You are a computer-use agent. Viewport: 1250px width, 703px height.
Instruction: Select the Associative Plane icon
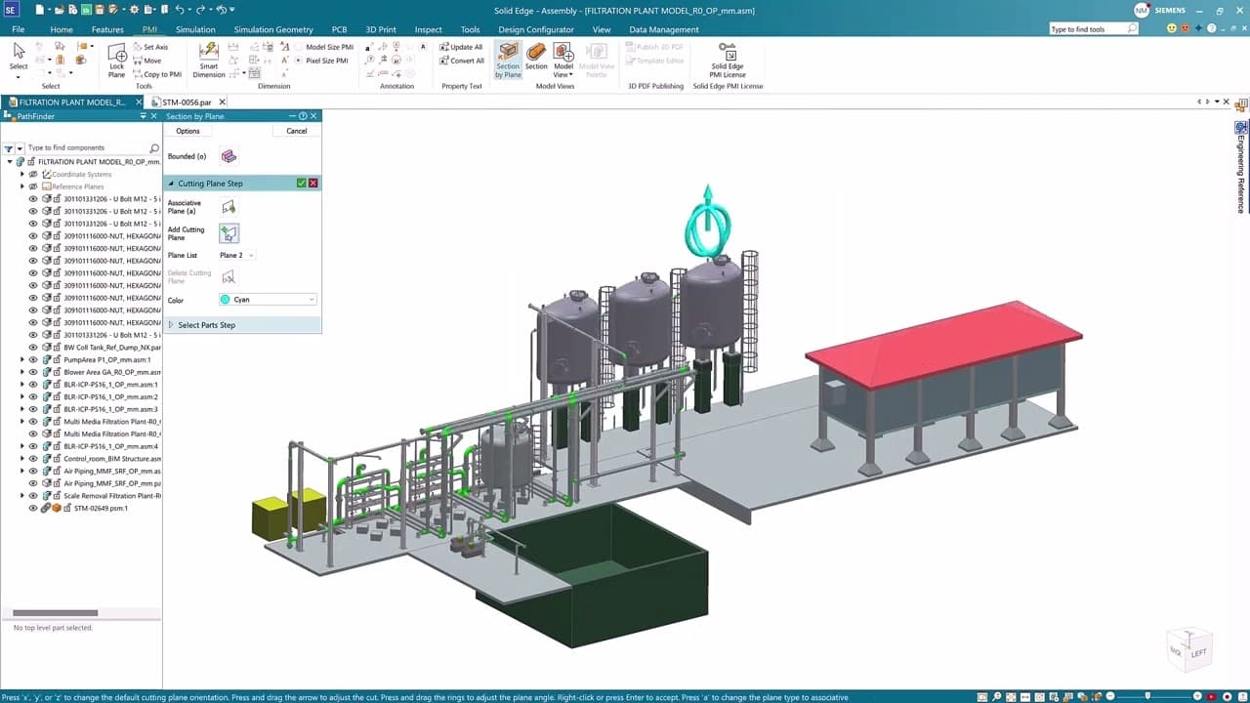pos(229,207)
